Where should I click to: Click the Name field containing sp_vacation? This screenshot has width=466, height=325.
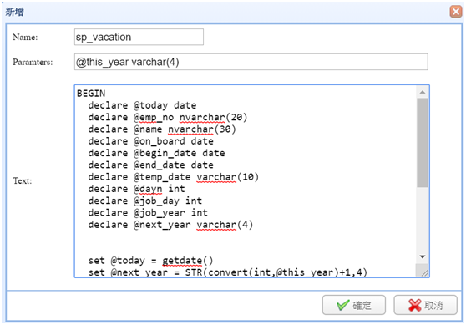[x=139, y=37]
